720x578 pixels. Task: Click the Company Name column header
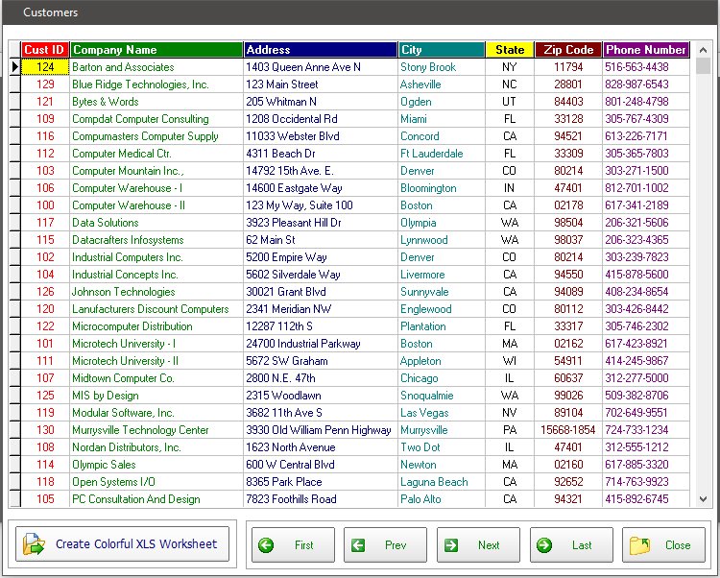pos(156,50)
